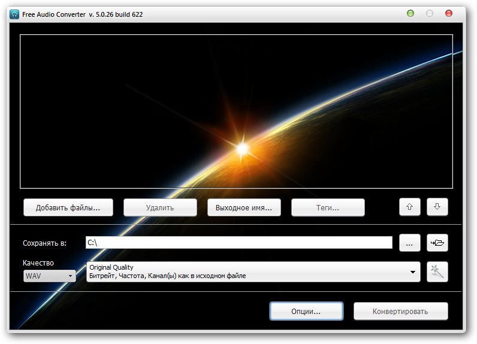Start conversion with 'Конвертировать'

pos(400,312)
